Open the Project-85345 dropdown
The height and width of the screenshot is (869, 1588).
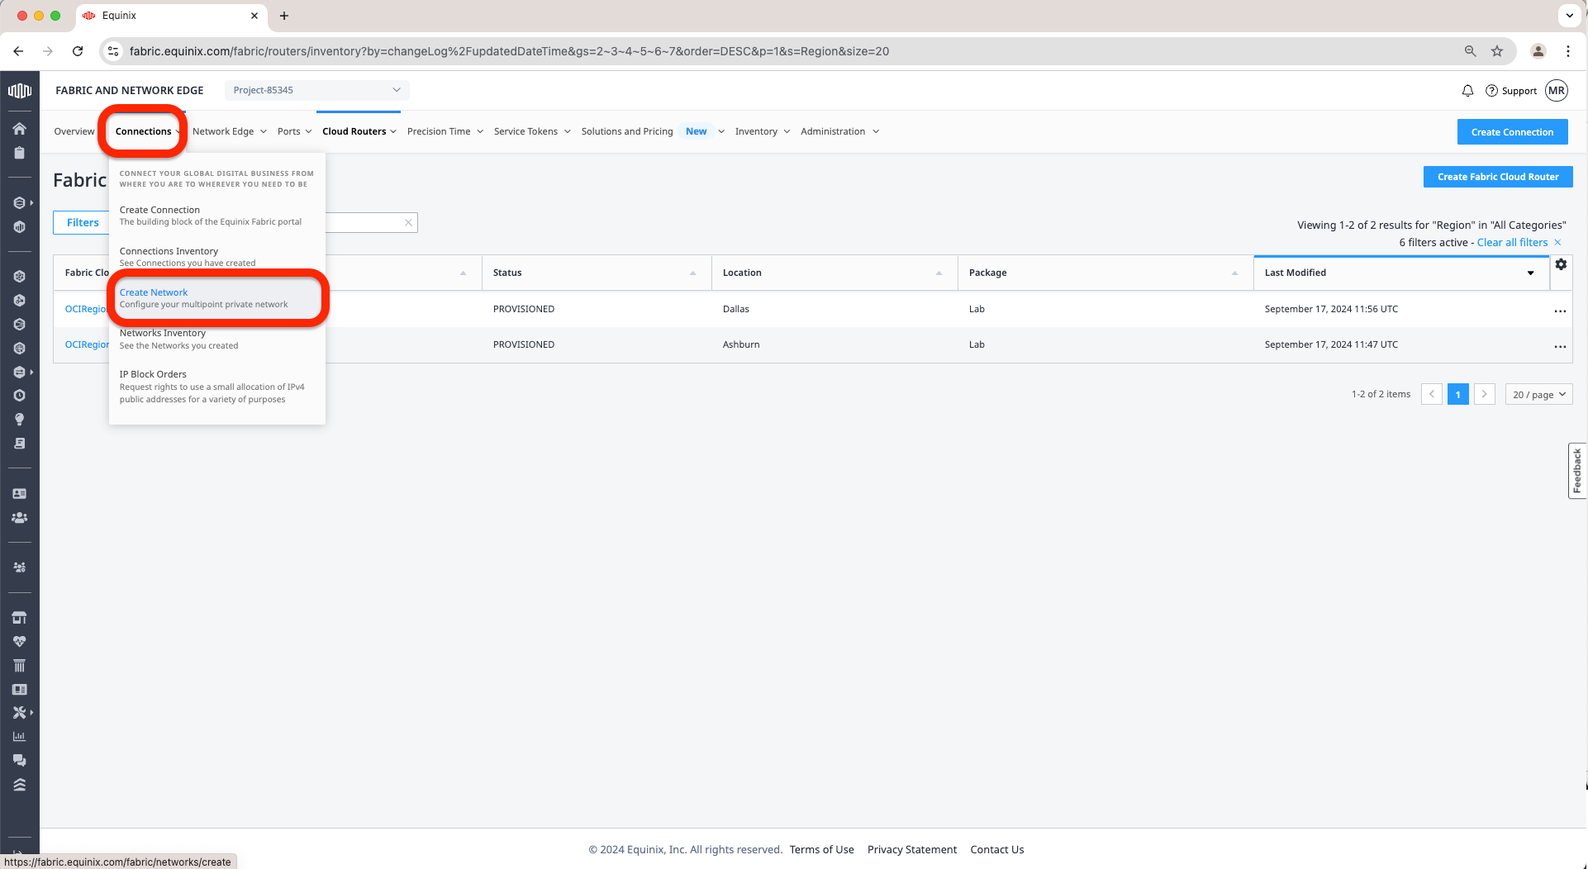[x=316, y=90]
